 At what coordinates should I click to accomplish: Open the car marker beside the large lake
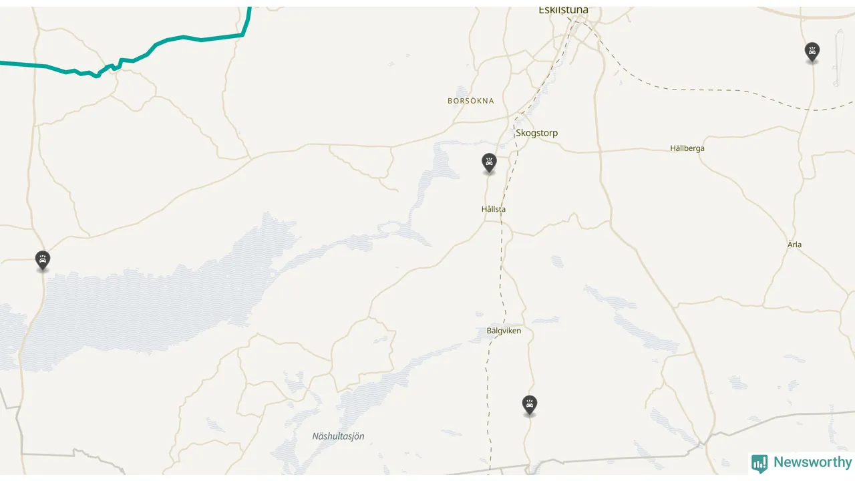point(43,260)
